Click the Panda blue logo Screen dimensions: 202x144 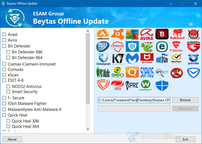pyautogui.click(x=193, y=59)
